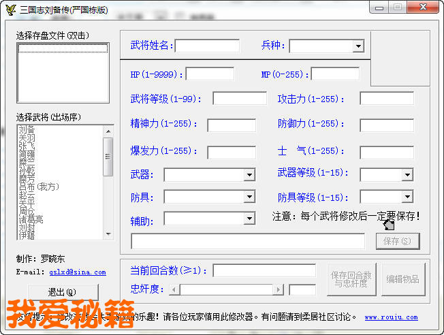This screenshot has height=335, width=444.
Task: Click the scroll-down arrow of the general list
Action: pyautogui.click(x=108, y=234)
